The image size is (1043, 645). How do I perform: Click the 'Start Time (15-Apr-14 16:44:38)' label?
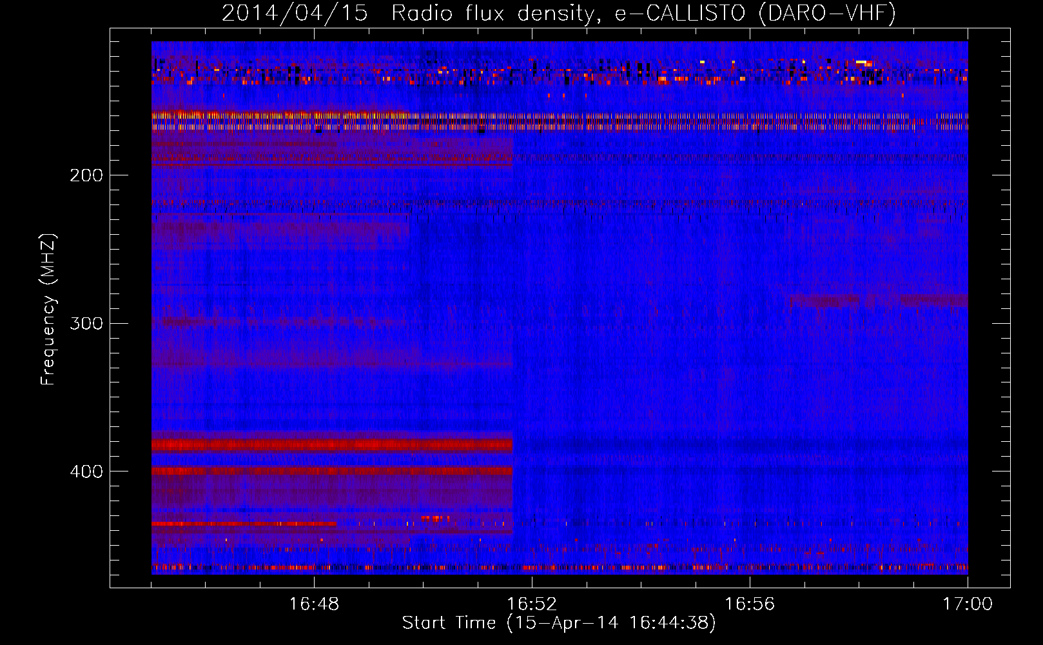[x=559, y=623]
